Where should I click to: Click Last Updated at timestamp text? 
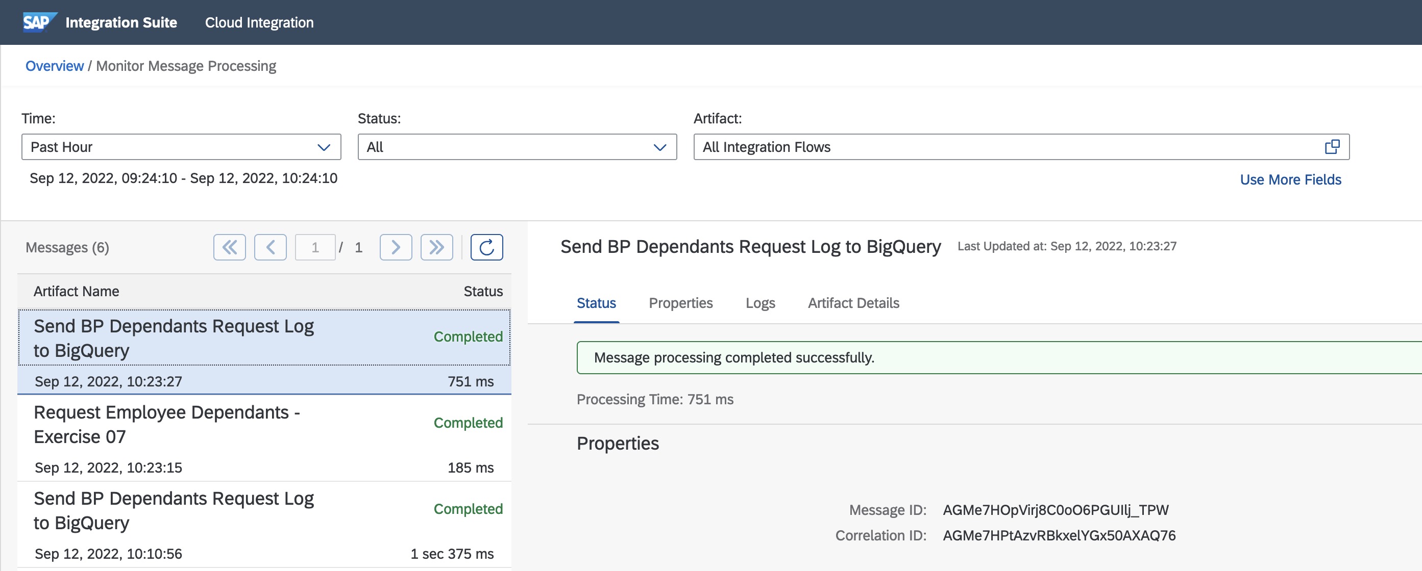pyautogui.click(x=1067, y=246)
